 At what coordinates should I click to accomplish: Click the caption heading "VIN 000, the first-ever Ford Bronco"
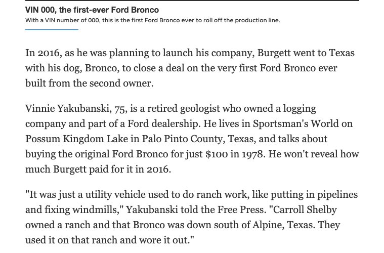pyautogui.click(x=92, y=10)
